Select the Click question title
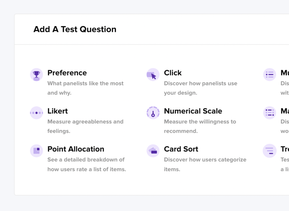The image size is (289, 211). (x=173, y=73)
